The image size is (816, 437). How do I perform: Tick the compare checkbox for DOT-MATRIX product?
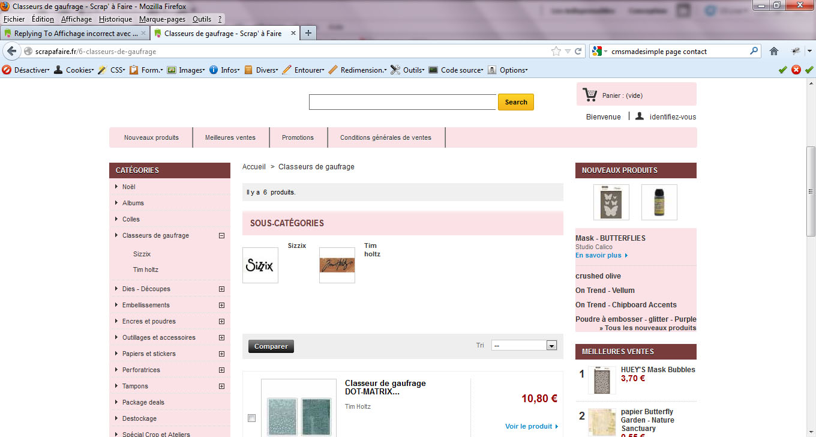click(x=251, y=418)
